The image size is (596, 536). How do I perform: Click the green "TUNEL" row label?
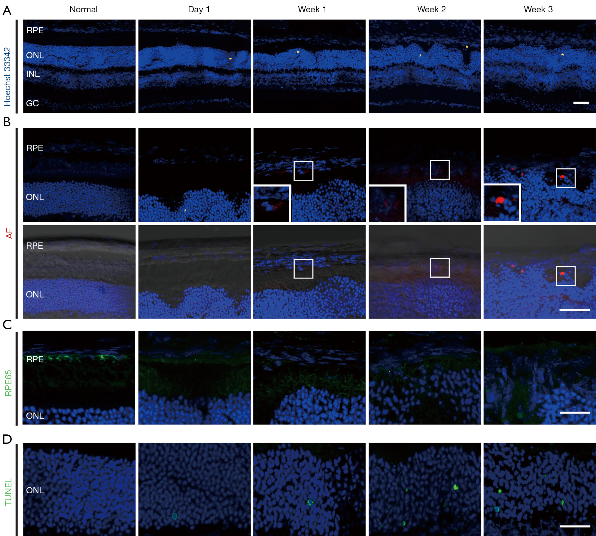(x=8, y=492)
